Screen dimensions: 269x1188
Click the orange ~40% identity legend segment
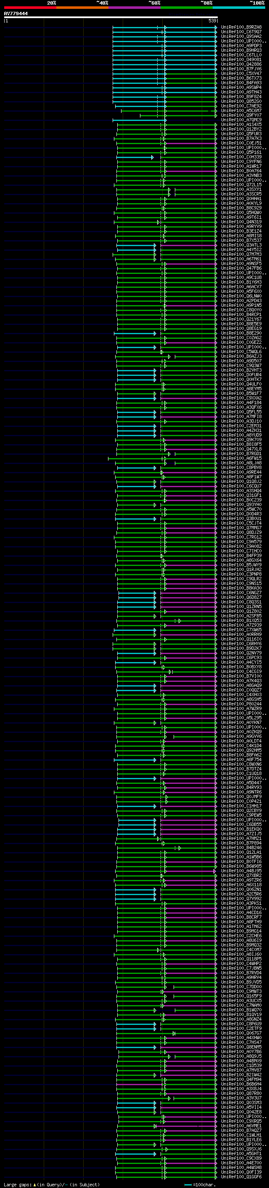[82, 8]
